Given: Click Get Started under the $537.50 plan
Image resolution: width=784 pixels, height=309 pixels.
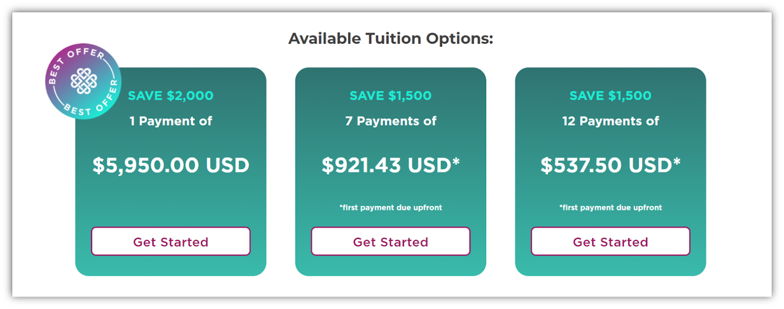Looking at the screenshot, I should pyautogui.click(x=611, y=241).
